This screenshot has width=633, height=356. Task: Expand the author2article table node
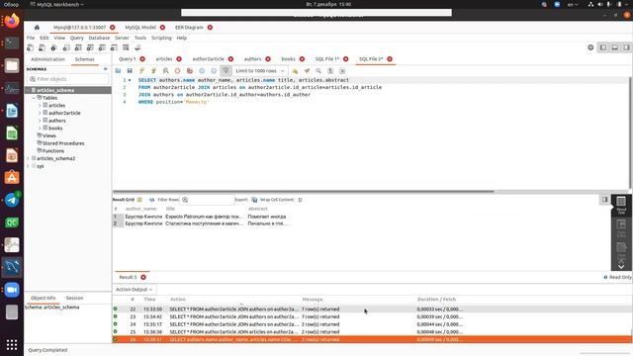40,113
